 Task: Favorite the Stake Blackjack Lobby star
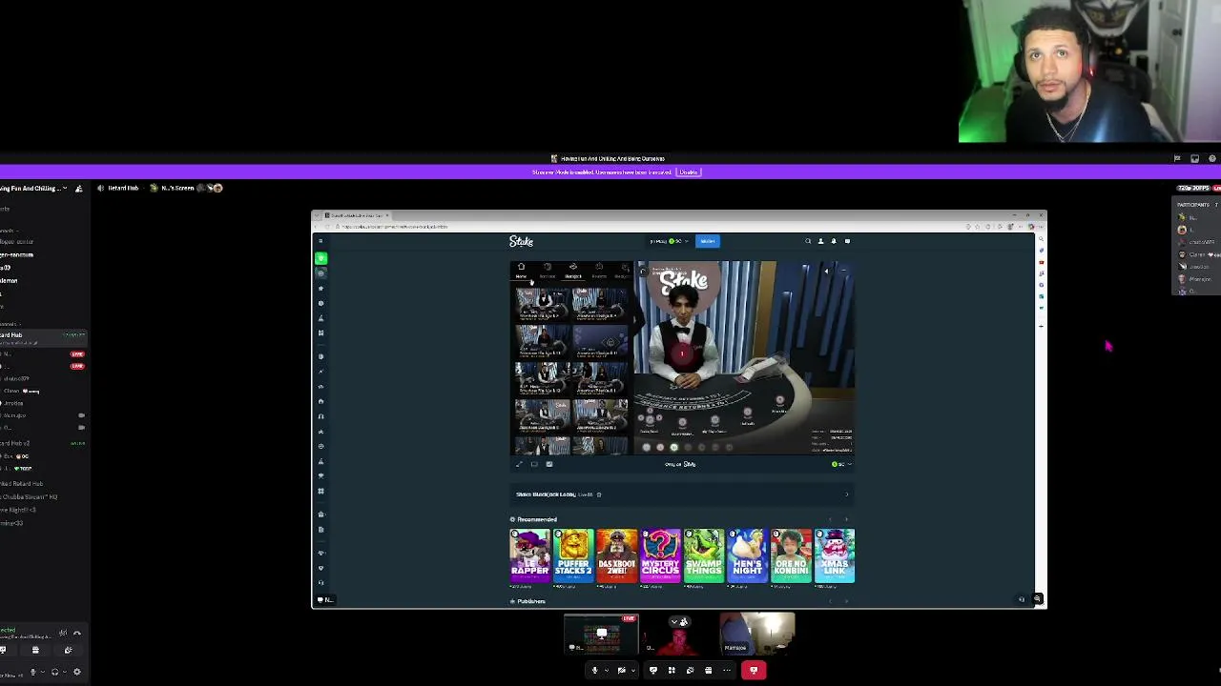click(x=599, y=494)
